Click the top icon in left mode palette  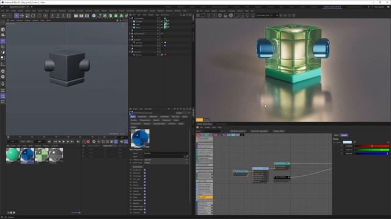(2, 29)
